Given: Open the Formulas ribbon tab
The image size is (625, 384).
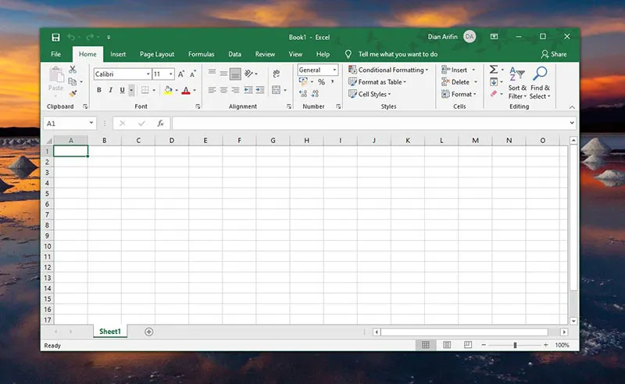Looking at the screenshot, I should click(x=202, y=54).
